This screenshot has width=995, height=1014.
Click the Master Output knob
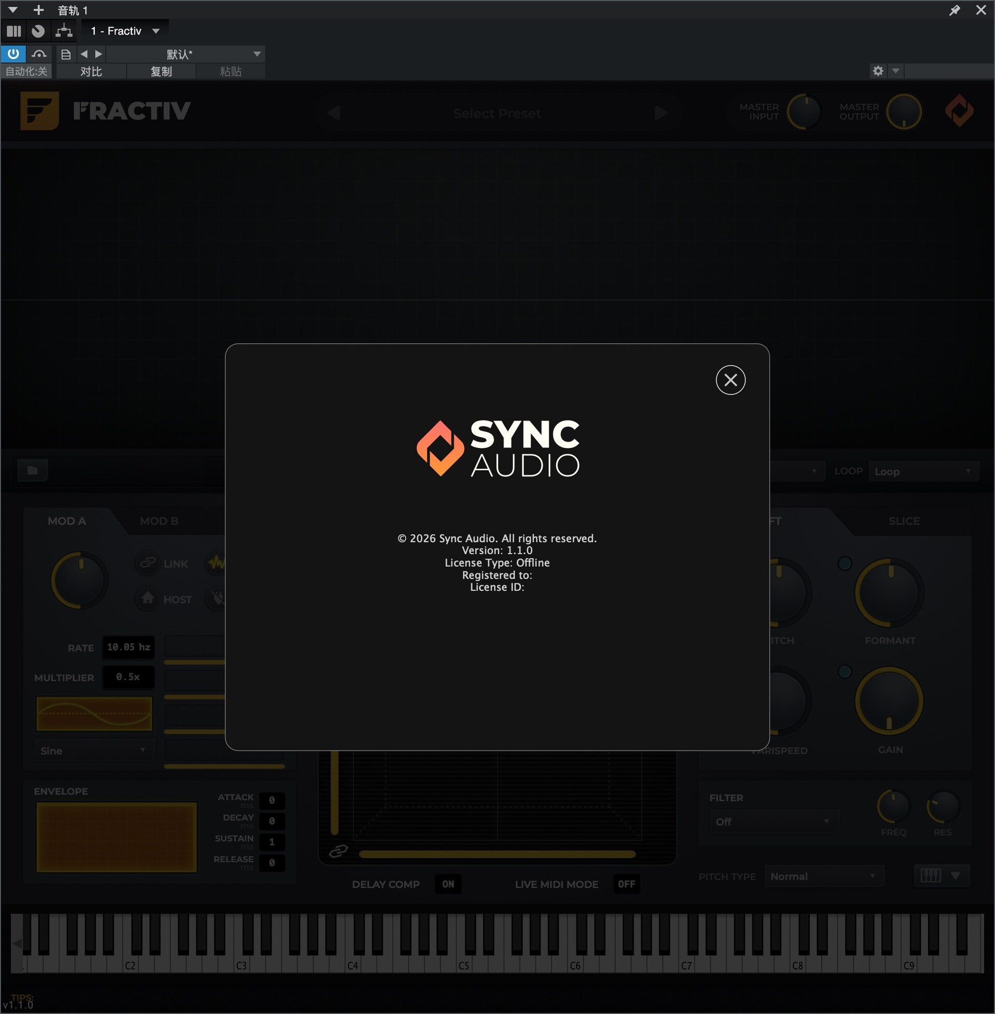pos(904,112)
